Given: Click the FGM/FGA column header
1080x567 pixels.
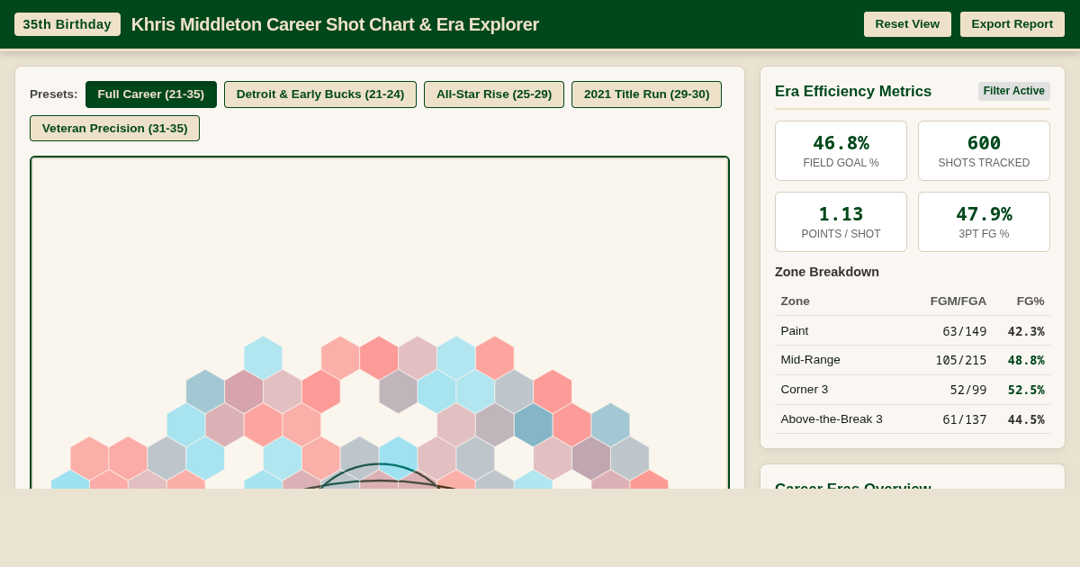Looking at the screenshot, I should point(958,301).
